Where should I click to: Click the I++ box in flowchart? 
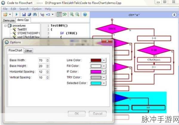(154, 67)
